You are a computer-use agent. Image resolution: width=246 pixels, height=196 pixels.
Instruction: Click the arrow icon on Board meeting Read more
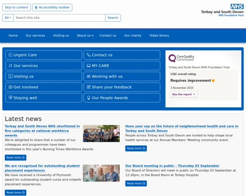tap(144, 183)
